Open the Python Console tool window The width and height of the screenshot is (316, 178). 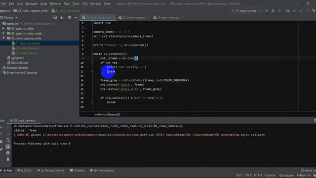102,170
